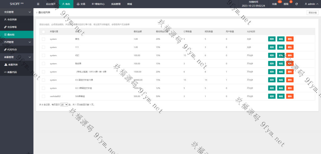Open 会员等级 in the sidebar

(x=17, y=27)
